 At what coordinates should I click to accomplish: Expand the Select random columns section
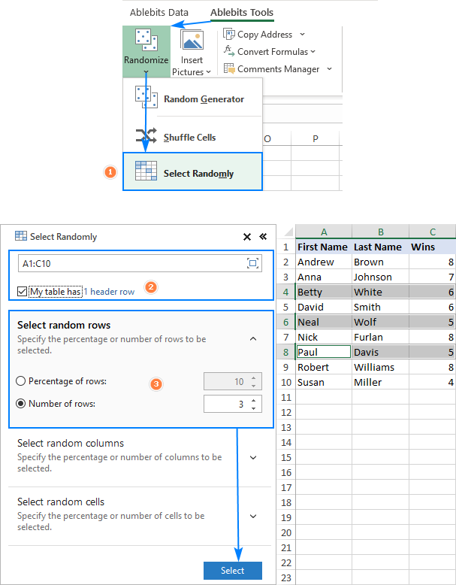(x=253, y=457)
